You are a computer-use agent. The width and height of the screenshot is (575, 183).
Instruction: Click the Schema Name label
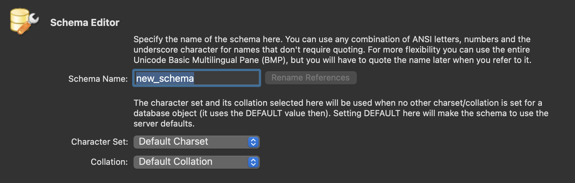pos(98,79)
